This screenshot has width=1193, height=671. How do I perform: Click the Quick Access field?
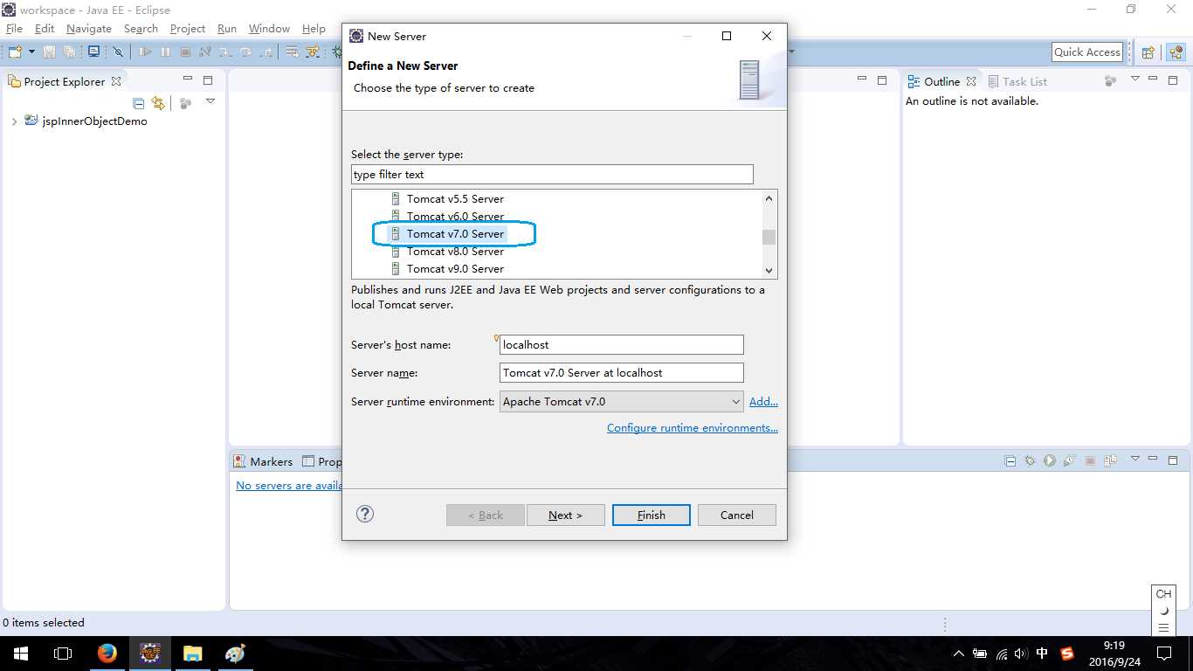point(1087,52)
